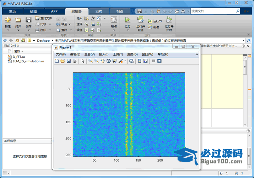Viewport: 254px width, 178px height.
Task: Click the comment percent icon
Action: click(x=87, y=24)
